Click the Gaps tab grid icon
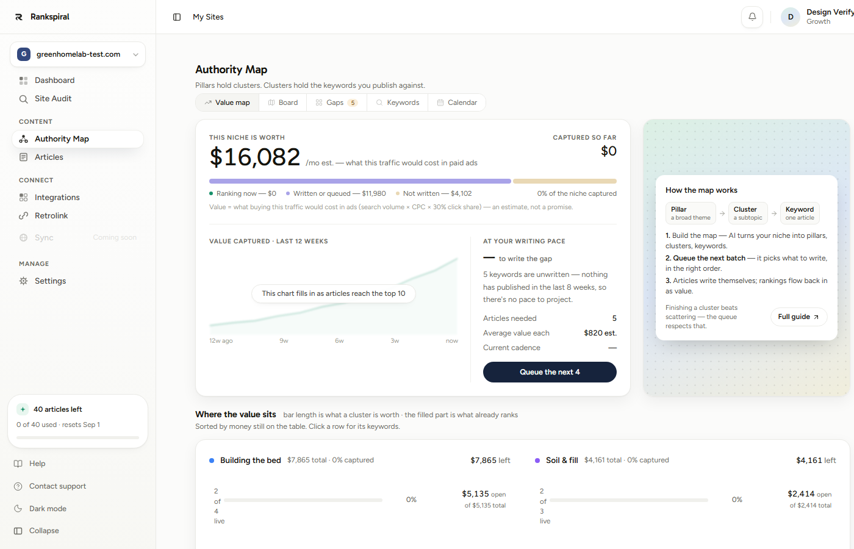 [319, 102]
